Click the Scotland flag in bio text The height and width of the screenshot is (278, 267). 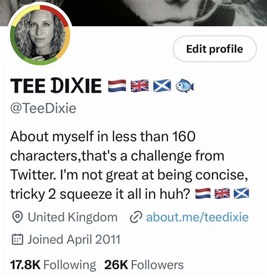point(241,194)
